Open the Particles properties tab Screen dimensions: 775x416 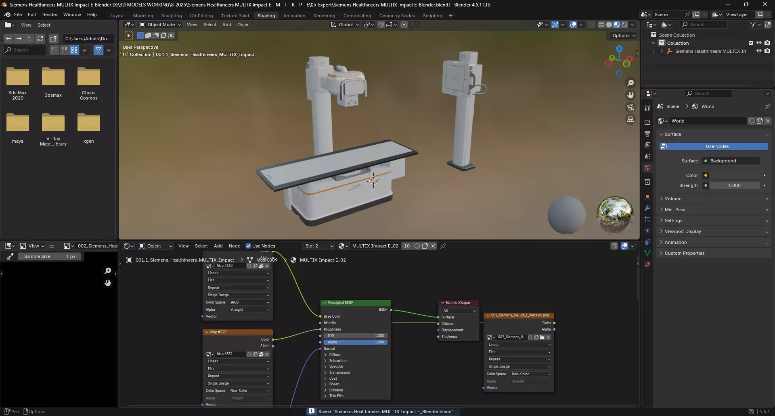(x=647, y=219)
